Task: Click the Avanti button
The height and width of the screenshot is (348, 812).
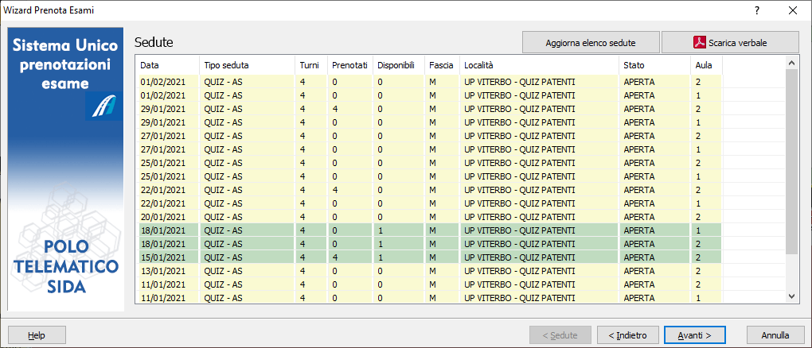Action: [x=694, y=334]
